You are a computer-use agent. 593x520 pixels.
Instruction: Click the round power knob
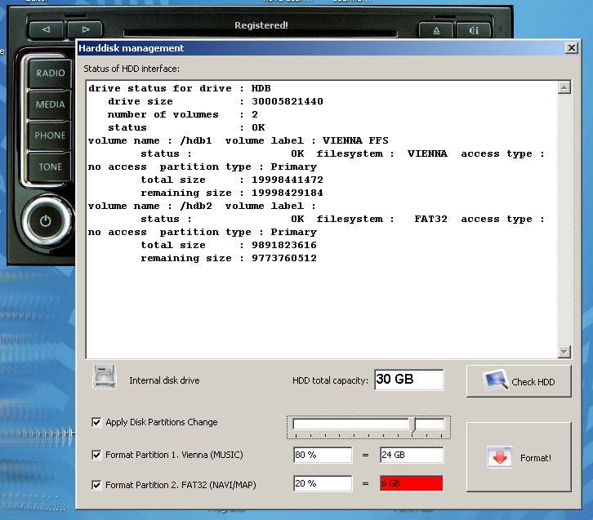[45, 220]
